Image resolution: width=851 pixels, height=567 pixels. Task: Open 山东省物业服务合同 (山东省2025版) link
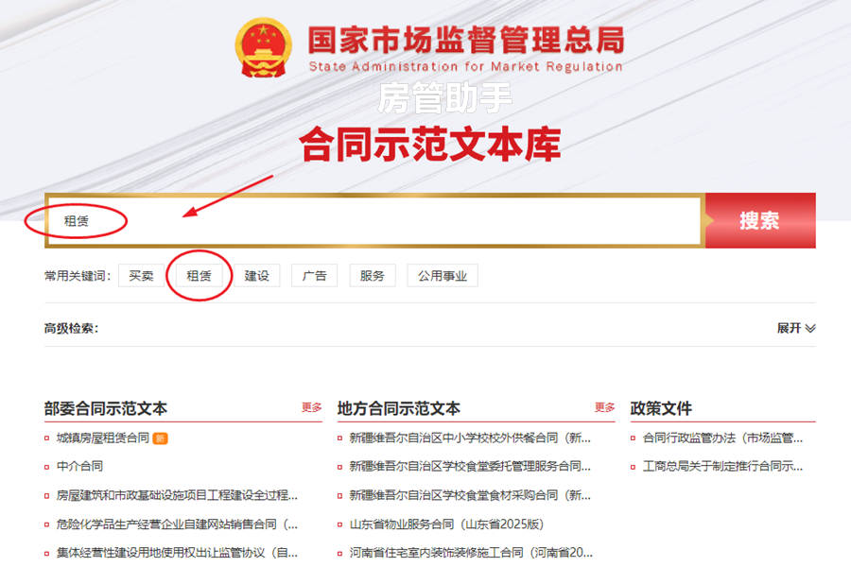pyautogui.click(x=446, y=524)
